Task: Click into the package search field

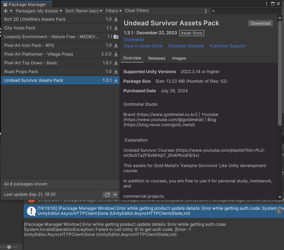Action: coord(246,11)
